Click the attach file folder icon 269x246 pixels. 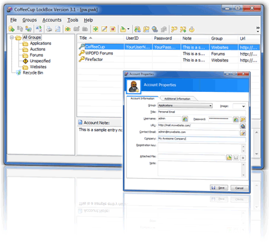[x=229, y=158]
